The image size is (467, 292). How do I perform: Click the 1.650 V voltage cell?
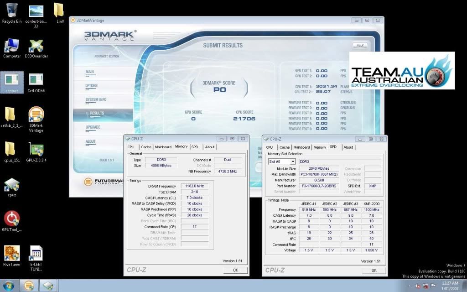click(372, 250)
